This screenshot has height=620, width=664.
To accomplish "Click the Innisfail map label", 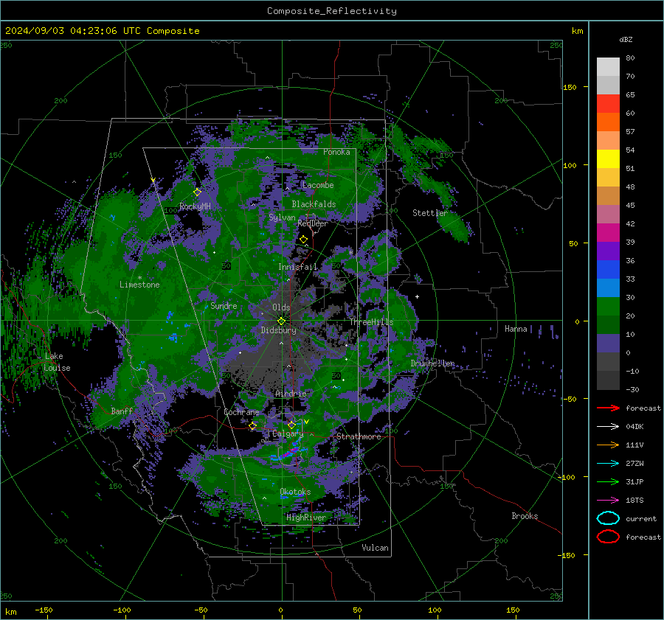I will click(297, 267).
